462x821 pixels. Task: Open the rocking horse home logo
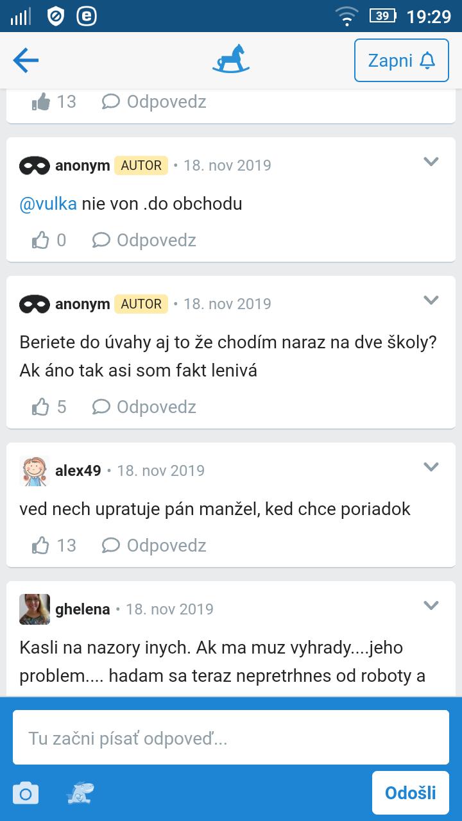coord(231,59)
